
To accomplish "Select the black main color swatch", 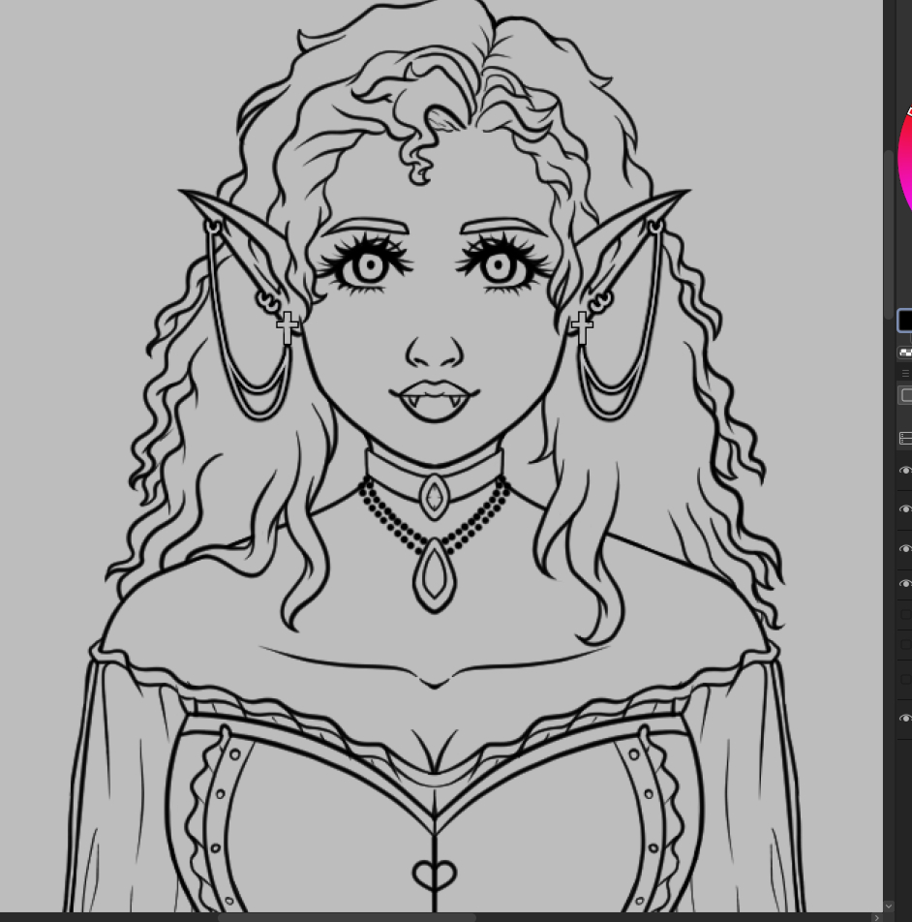I will [x=905, y=321].
